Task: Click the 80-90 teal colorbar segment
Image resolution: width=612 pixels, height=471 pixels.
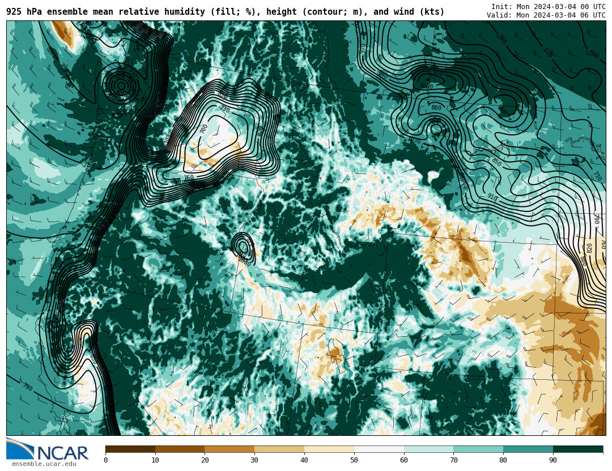Action: (x=528, y=449)
